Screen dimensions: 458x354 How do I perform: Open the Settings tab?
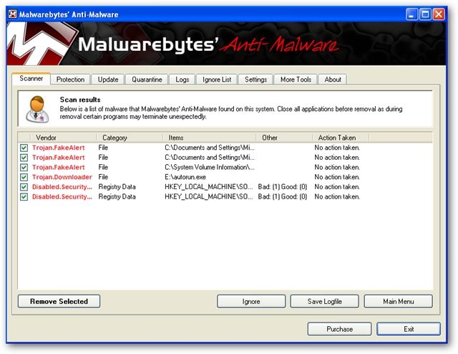[x=255, y=80]
